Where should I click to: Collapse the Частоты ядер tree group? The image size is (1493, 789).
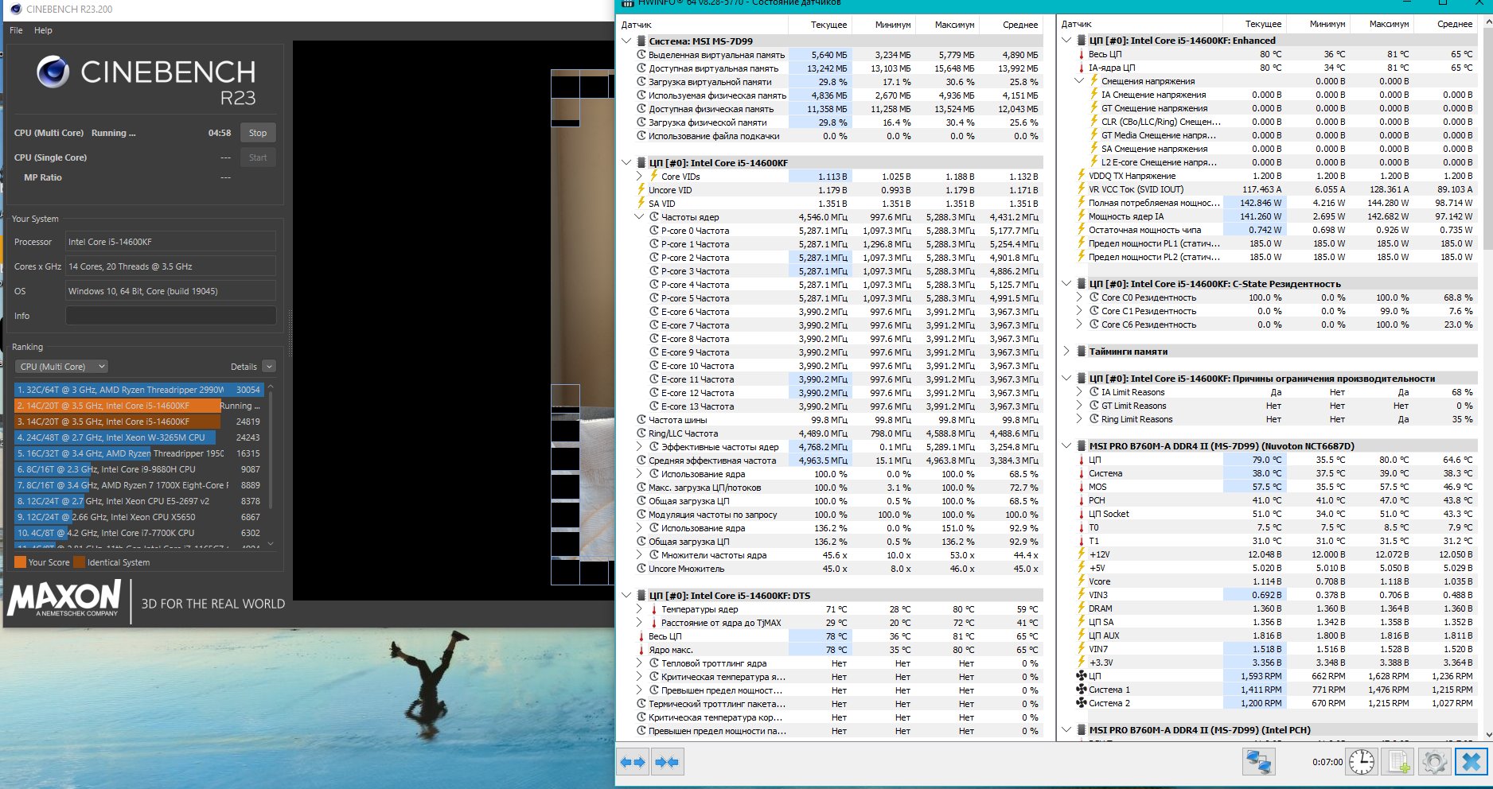[x=639, y=217]
